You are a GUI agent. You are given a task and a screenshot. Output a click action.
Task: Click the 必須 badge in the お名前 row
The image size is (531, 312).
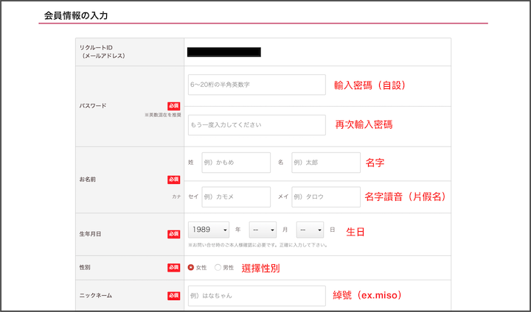[173, 180]
